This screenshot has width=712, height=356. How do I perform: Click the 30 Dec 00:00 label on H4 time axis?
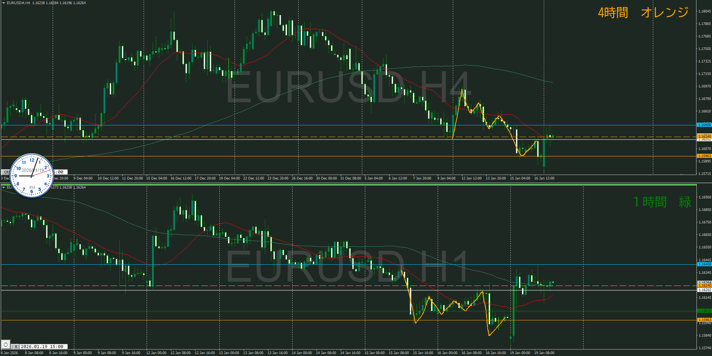click(326, 178)
